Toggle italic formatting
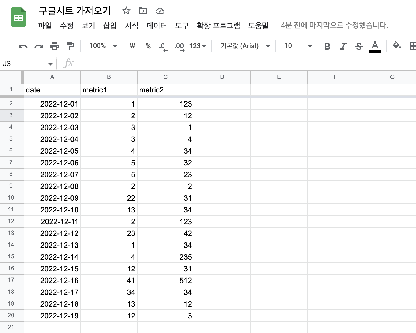416x333 pixels. point(343,46)
